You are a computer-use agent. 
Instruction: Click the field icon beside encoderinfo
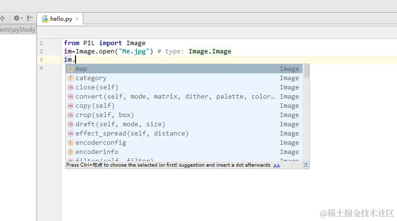(x=71, y=152)
